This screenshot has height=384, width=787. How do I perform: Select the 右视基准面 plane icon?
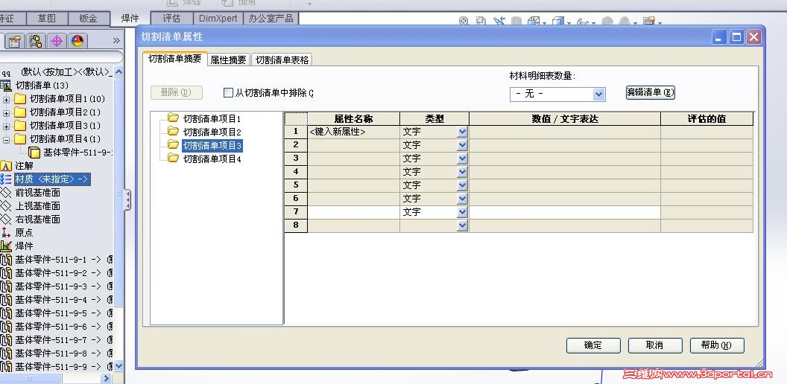tap(5, 219)
